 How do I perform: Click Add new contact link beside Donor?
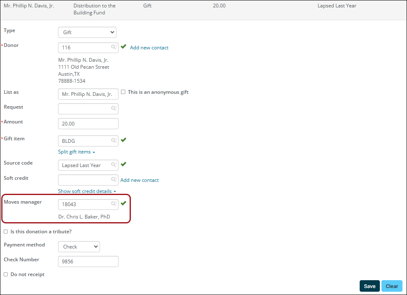[149, 48]
